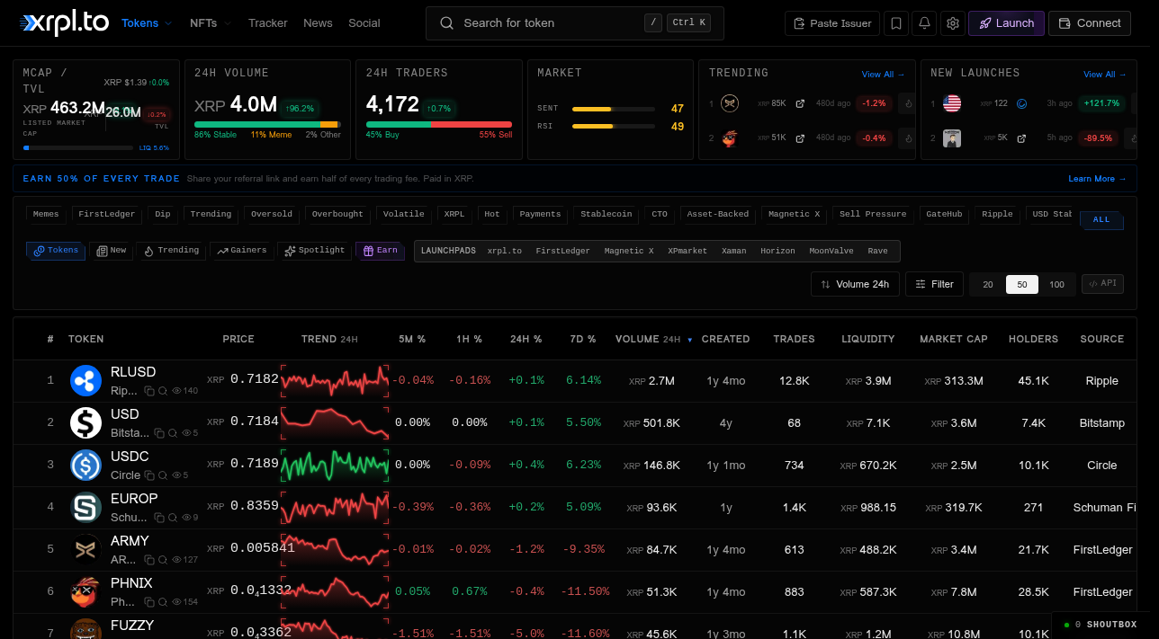The image size is (1159, 639).
Task: Click magnifier icon in ARMY row
Action: click(163, 560)
